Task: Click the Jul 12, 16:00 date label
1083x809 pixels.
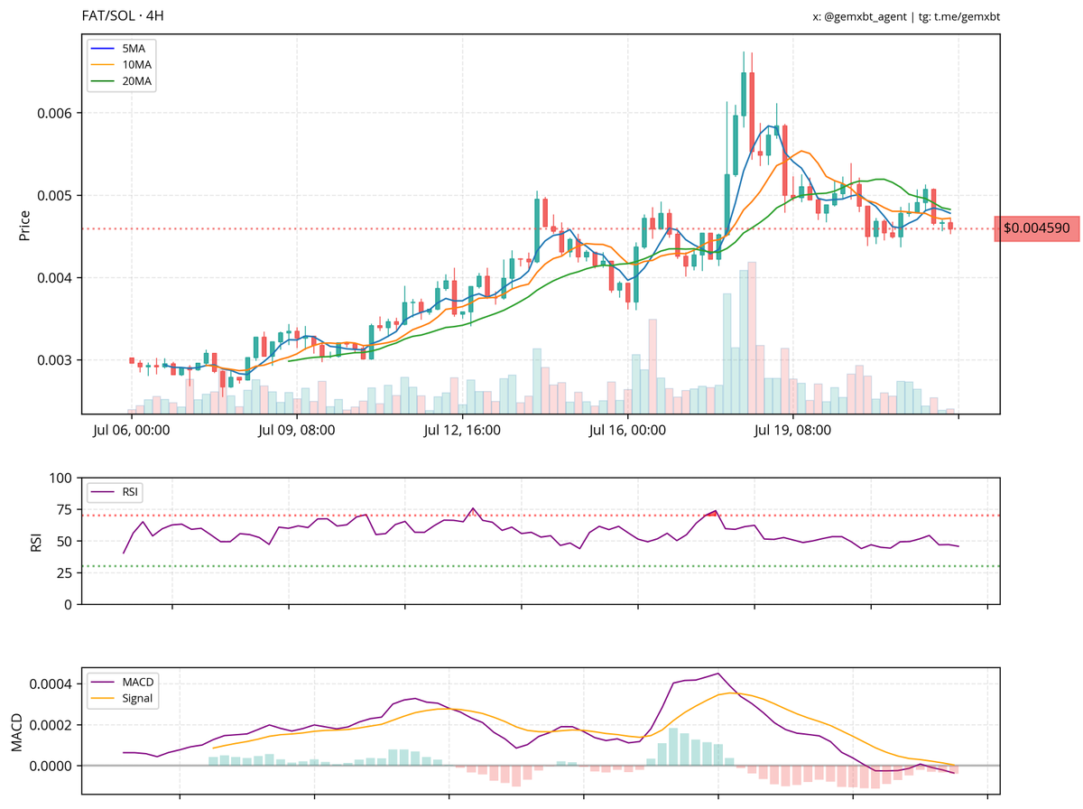Action: pyautogui.click(x=462, y=431)
